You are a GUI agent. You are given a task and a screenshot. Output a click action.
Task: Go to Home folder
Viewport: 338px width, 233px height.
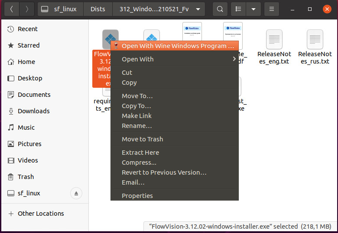coord(45,62)
